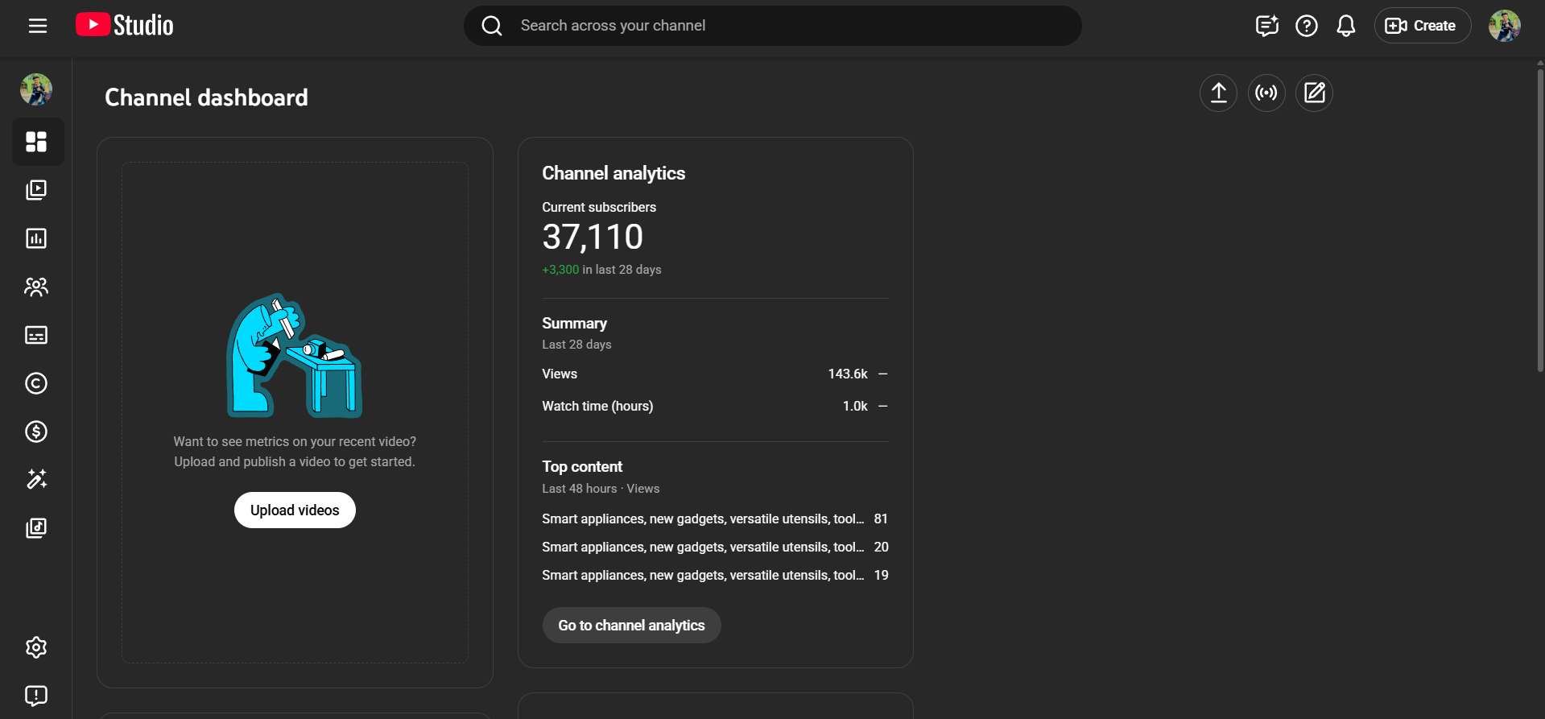This screenshot has height=719, width=1545.
Task: Open Customization magic wand icon
Action: pos(36,480)
